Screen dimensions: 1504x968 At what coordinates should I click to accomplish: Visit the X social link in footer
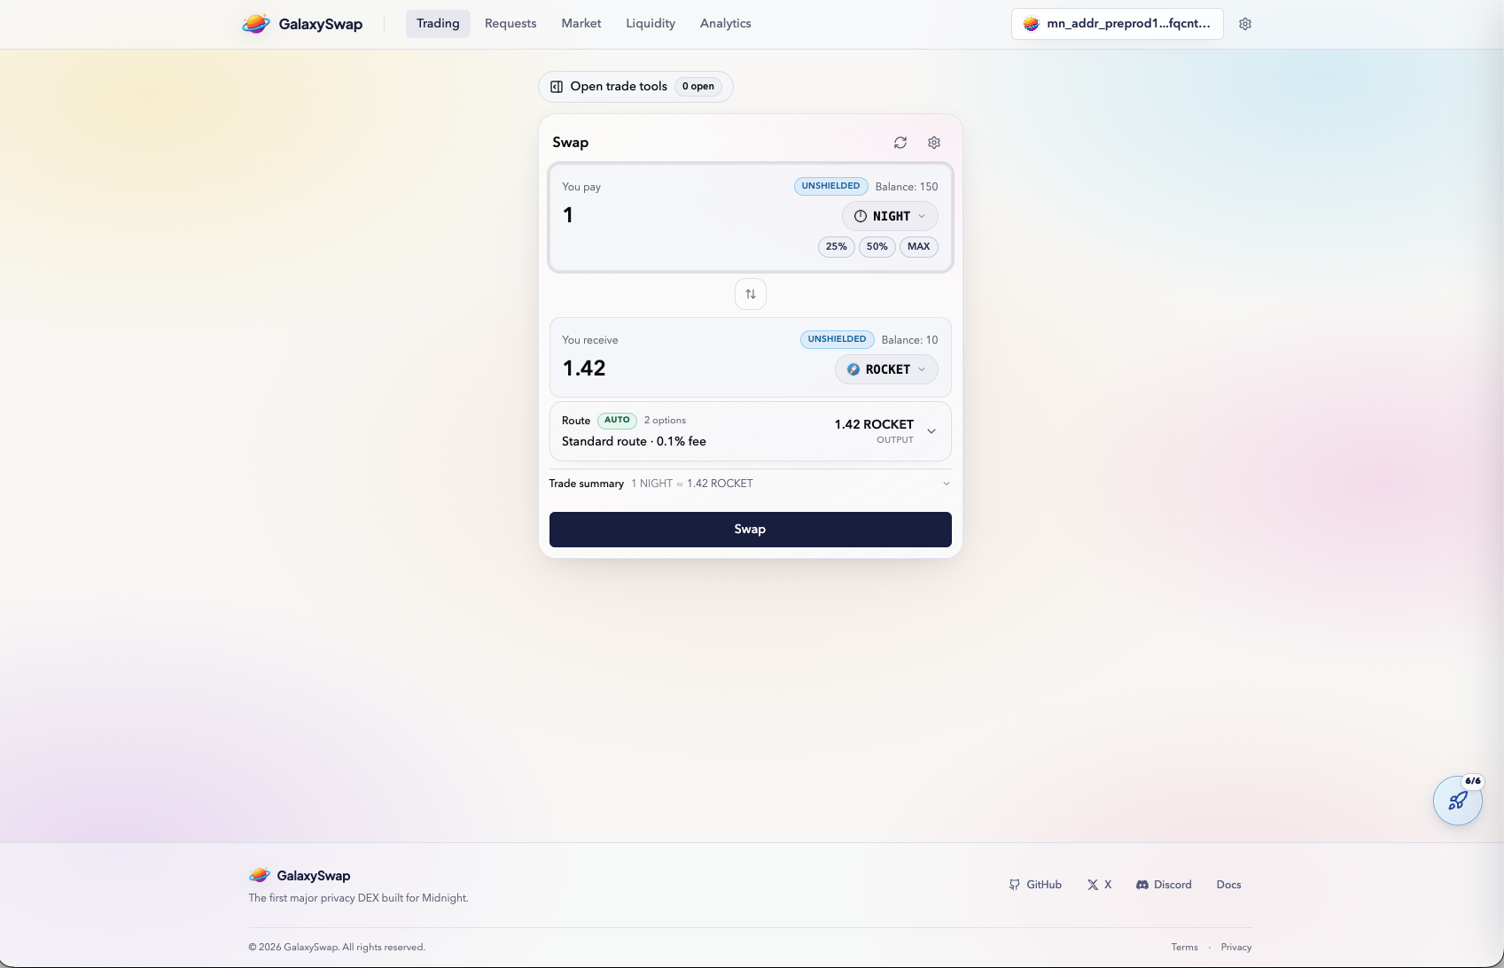(1099, 885)
